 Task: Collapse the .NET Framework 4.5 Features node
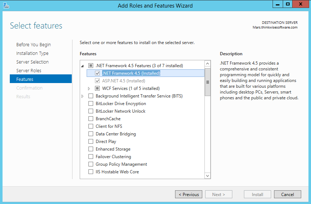[x=82, y=66]
